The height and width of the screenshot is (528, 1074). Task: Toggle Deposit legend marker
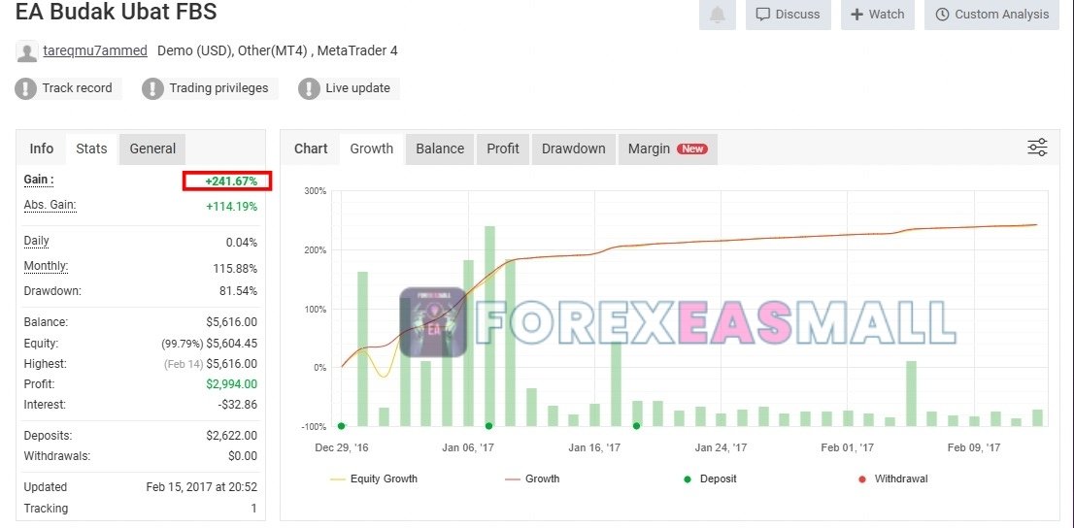click(710, 478)
